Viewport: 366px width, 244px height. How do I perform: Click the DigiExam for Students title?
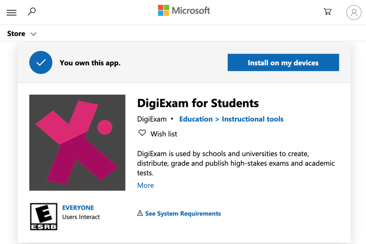click(198, 103)
